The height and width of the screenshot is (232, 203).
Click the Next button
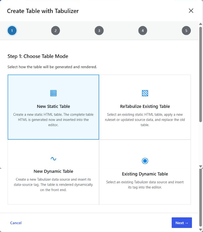(182, 223)
